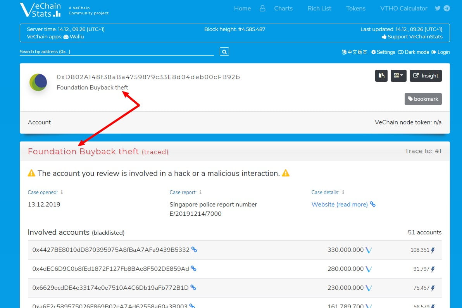Click the case opened date 13.12.2019
Viewport: 462px width, 308px height.
tap(44, 204)
